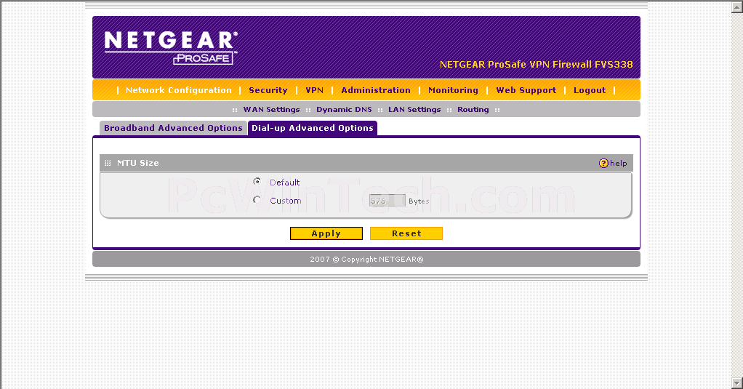Open the Network Configuration menu
The width and height of the screenshot is (743, 389).
179,90
